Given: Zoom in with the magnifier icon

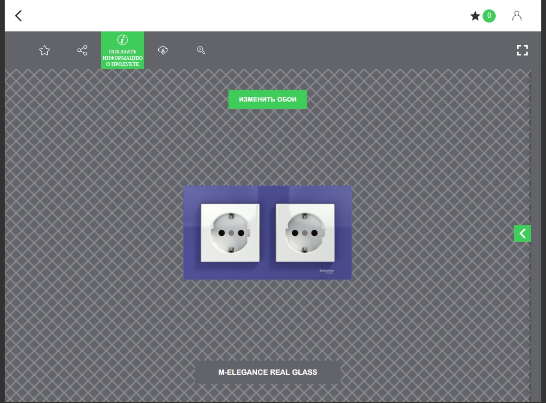Looking at the screenshot, I should coord(201,50).
